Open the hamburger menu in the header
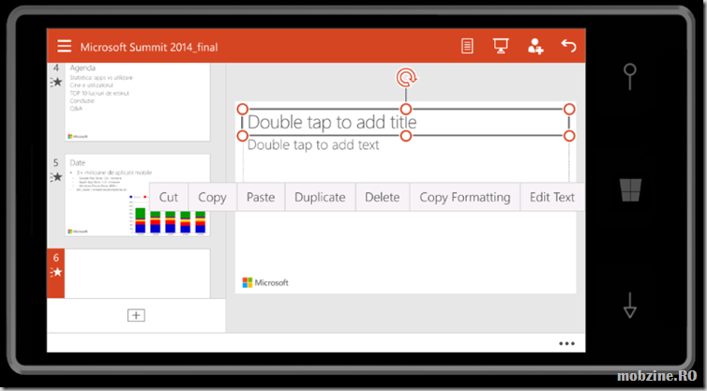The height and width of the screenshot is (391, 707). tap(64, 46)
